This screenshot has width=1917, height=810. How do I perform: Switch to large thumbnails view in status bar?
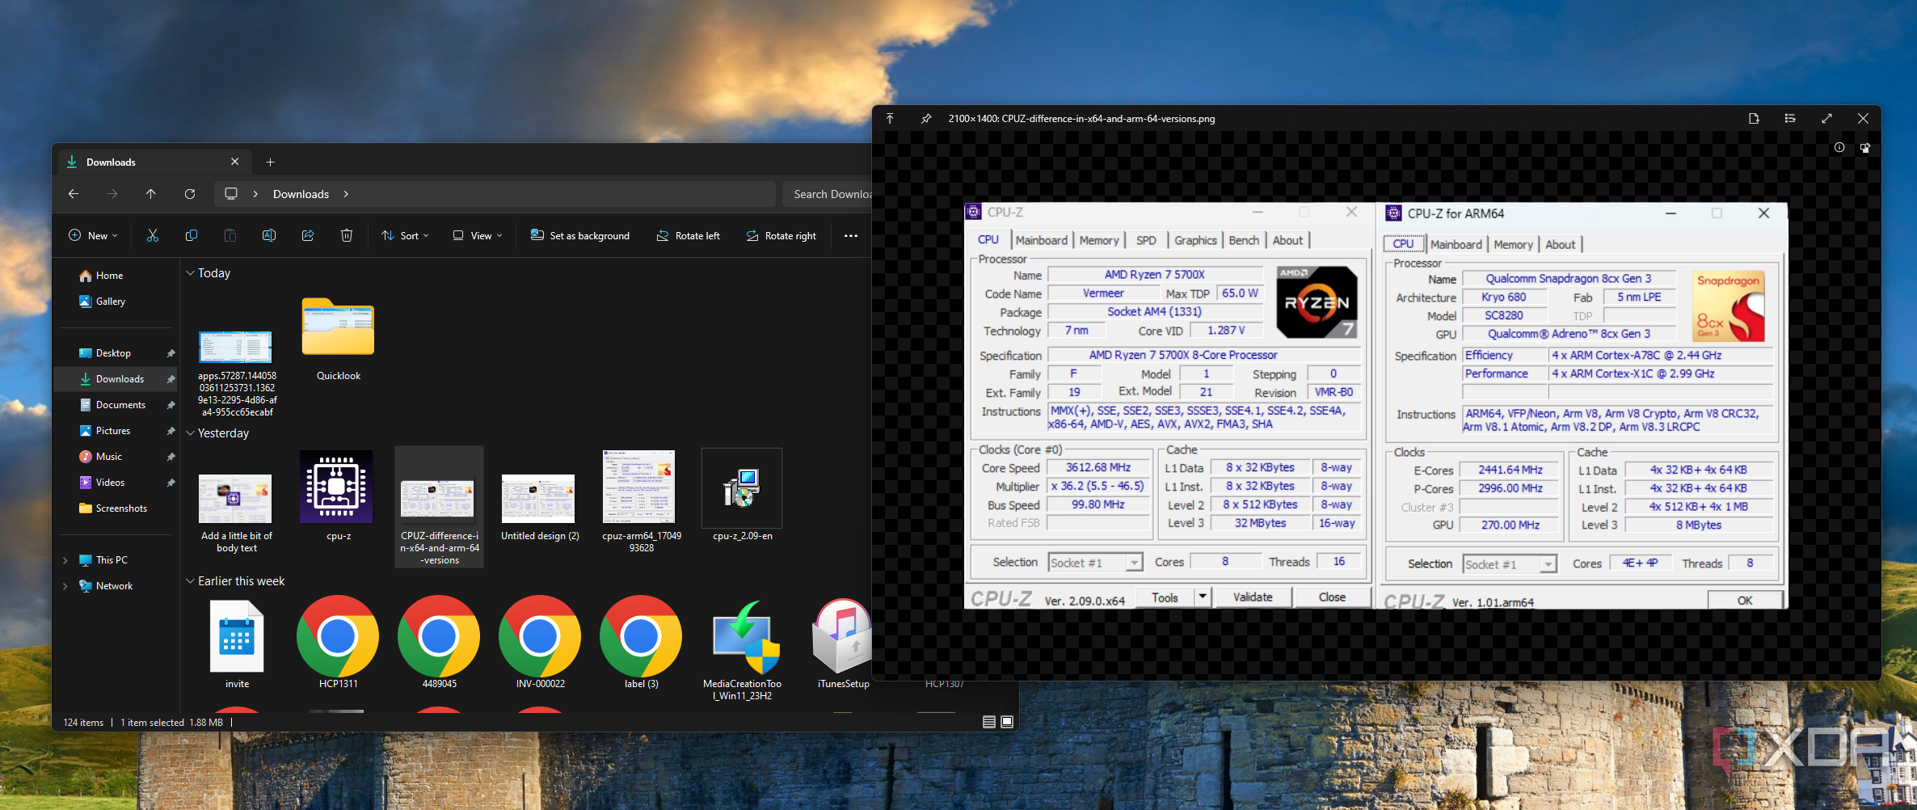tap(1007, 722)
